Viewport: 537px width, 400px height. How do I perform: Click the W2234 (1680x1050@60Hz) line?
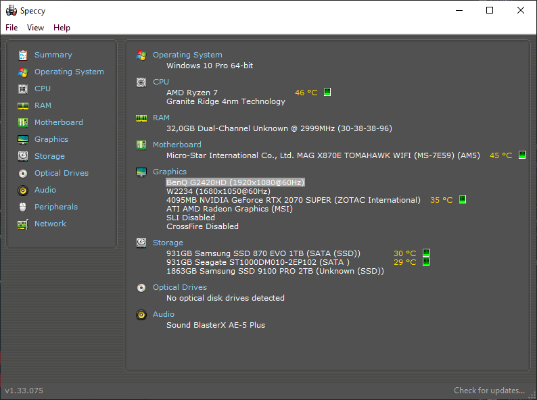coord(218,191)
